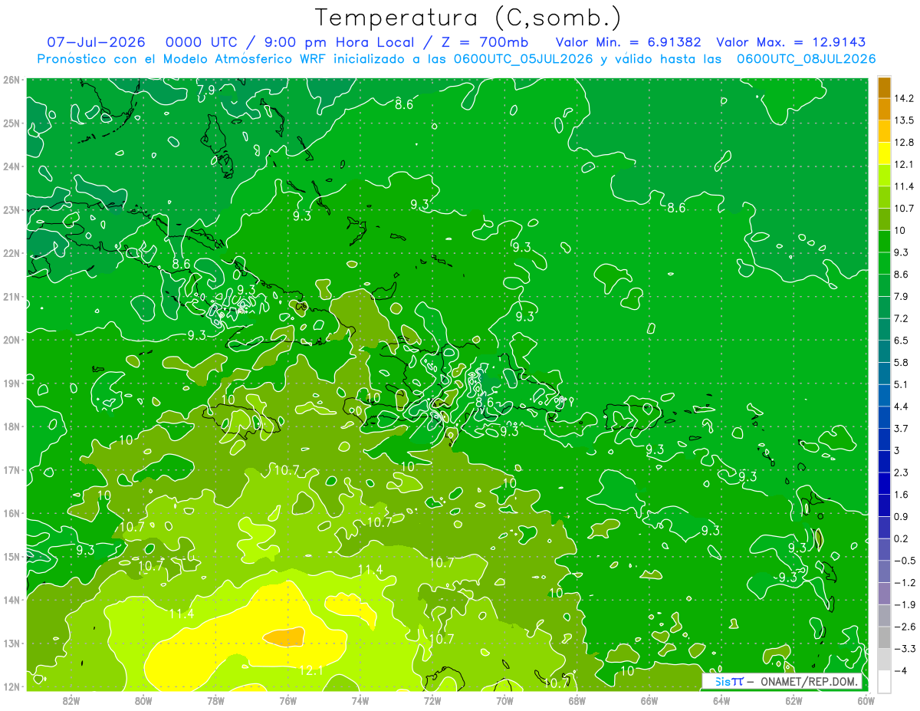Click the "Valor Min. = 6.91382" readout
The image size is (920, 711).
[x=629, y=42]
